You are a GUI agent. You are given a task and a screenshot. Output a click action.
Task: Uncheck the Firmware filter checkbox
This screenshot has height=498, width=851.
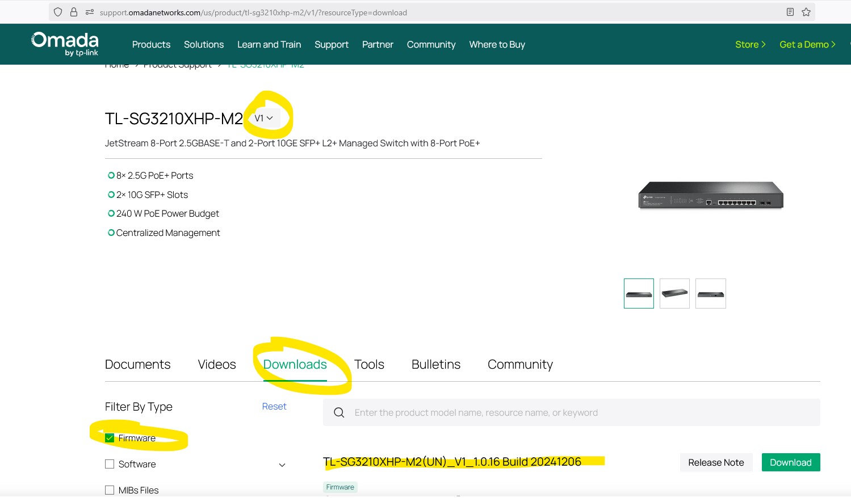click(x=110, y=438)
